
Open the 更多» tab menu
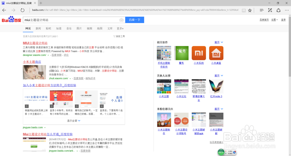(120, 29)
